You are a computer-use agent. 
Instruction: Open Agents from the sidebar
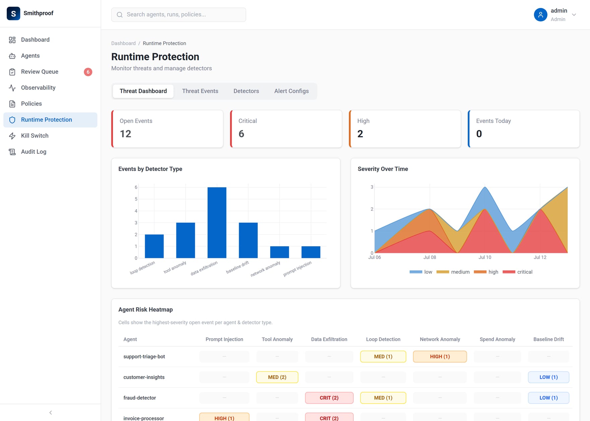50,56
